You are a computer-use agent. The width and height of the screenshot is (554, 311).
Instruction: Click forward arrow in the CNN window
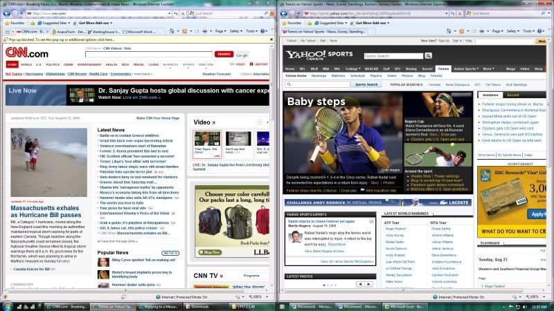click(x=15, y=14)
